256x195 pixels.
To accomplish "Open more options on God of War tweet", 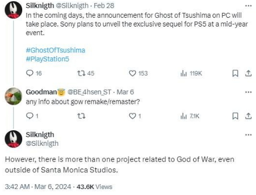I will (x=248, y=135).
